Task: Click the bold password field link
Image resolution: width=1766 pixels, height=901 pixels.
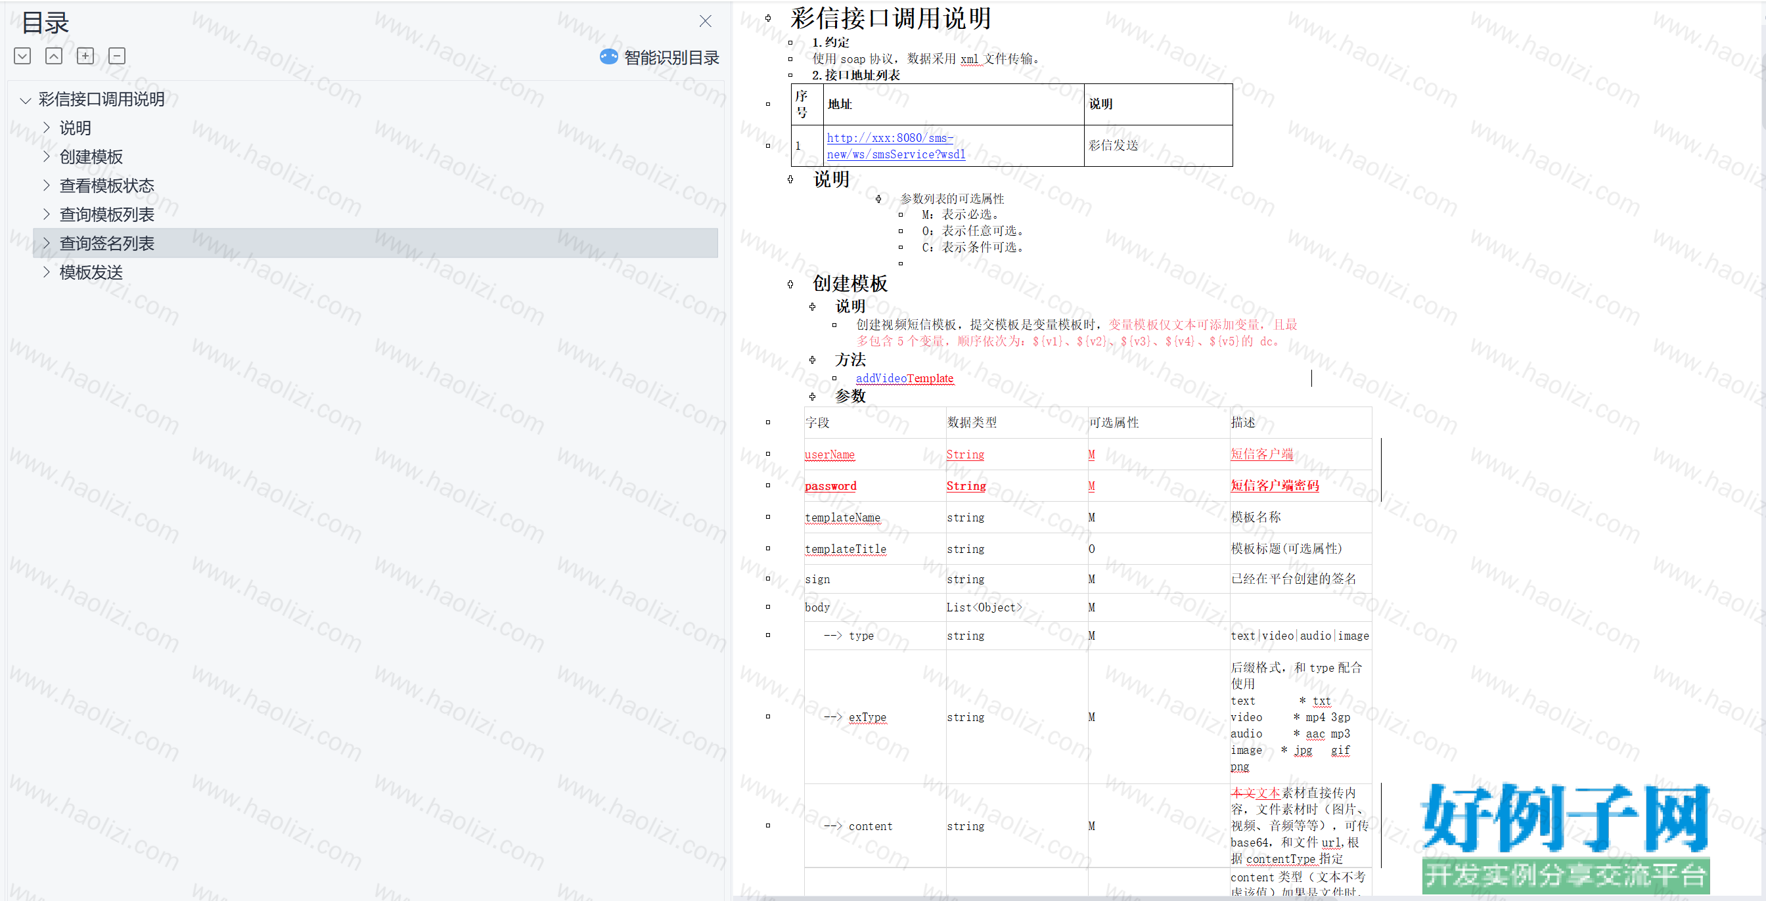Action: click(x=830, y=486)
